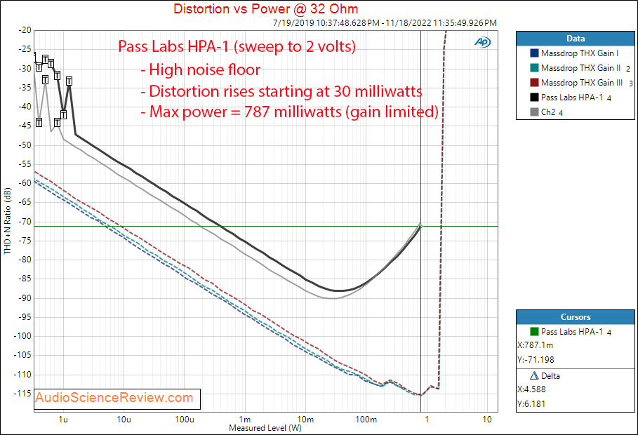Viewport: 638px width, 435px height.
Task: Select the "Ch2" legend label
Action: pos(548,112)
